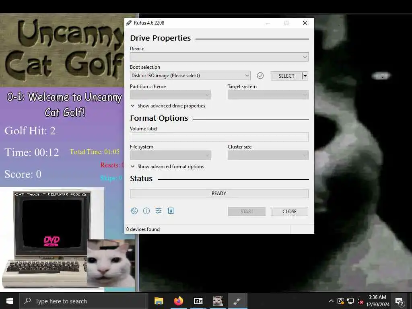Show hidden system tray icons arrow
Viewport: 412px width, 309px height.
(331, 301)
